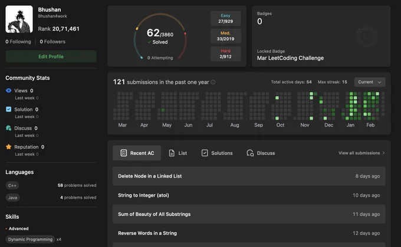This screenshot has width=401, height=247.
Task: Click the 10 days ago timestamp
Action: pos(366,195)
